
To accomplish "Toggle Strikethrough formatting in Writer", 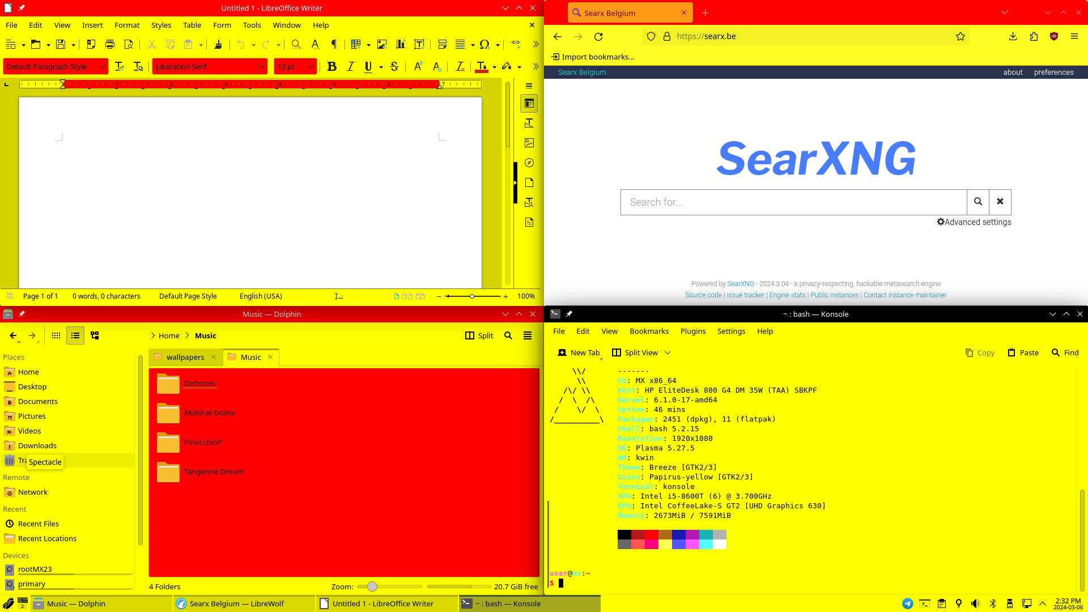I will [394, 66].
